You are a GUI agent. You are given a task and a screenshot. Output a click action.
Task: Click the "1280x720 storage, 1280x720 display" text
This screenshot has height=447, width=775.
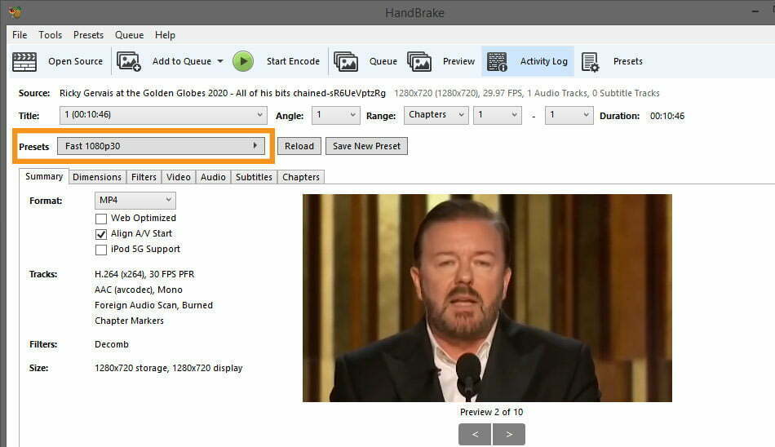point(169,368)
